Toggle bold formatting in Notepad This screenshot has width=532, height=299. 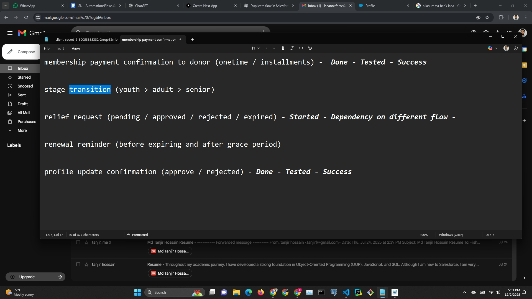click(283, 48)
